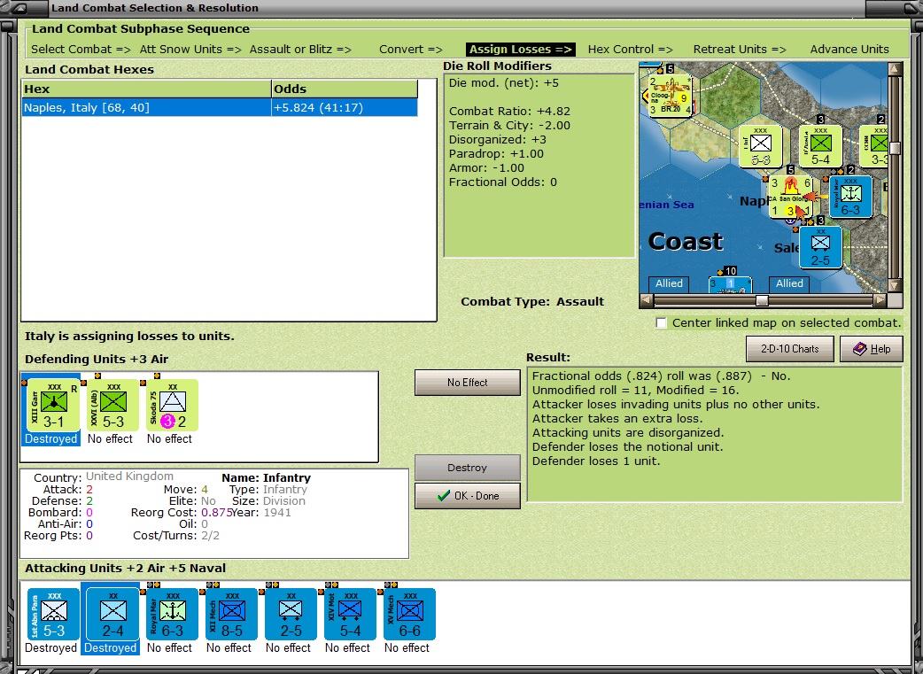The width and height of the screenshot is (923, 674).
Task: Move the map vertical scrollbar thumb
Action: coord(895,148)
